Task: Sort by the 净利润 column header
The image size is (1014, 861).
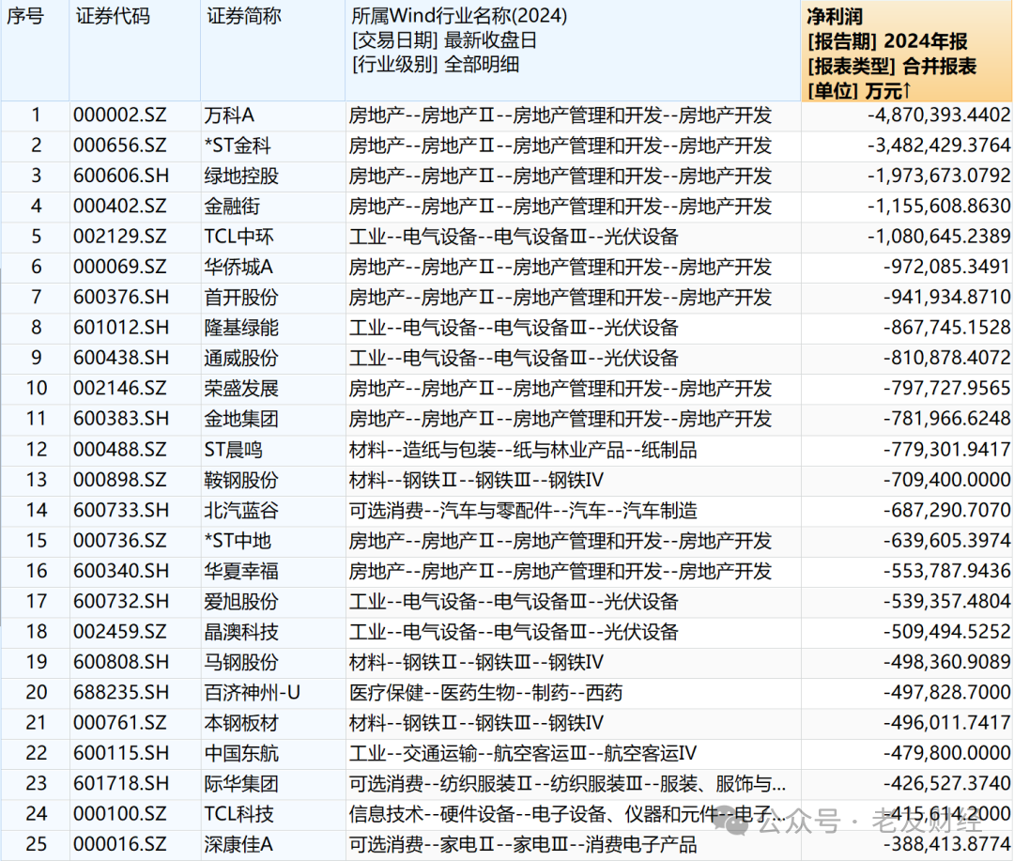Action: pyautogui.click(x=907, y=51)
